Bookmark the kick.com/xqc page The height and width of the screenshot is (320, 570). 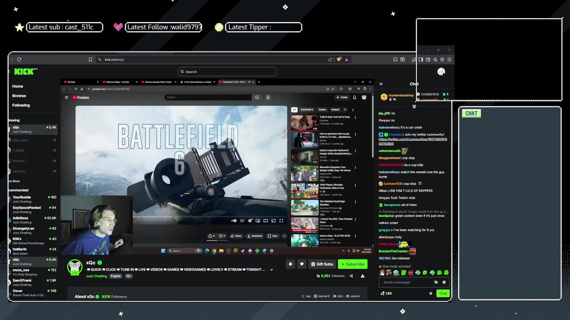coord(90,60)
